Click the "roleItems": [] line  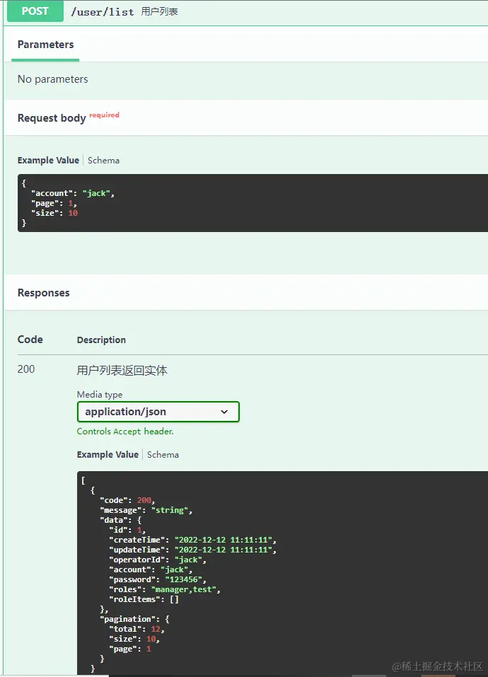(144, 600)
